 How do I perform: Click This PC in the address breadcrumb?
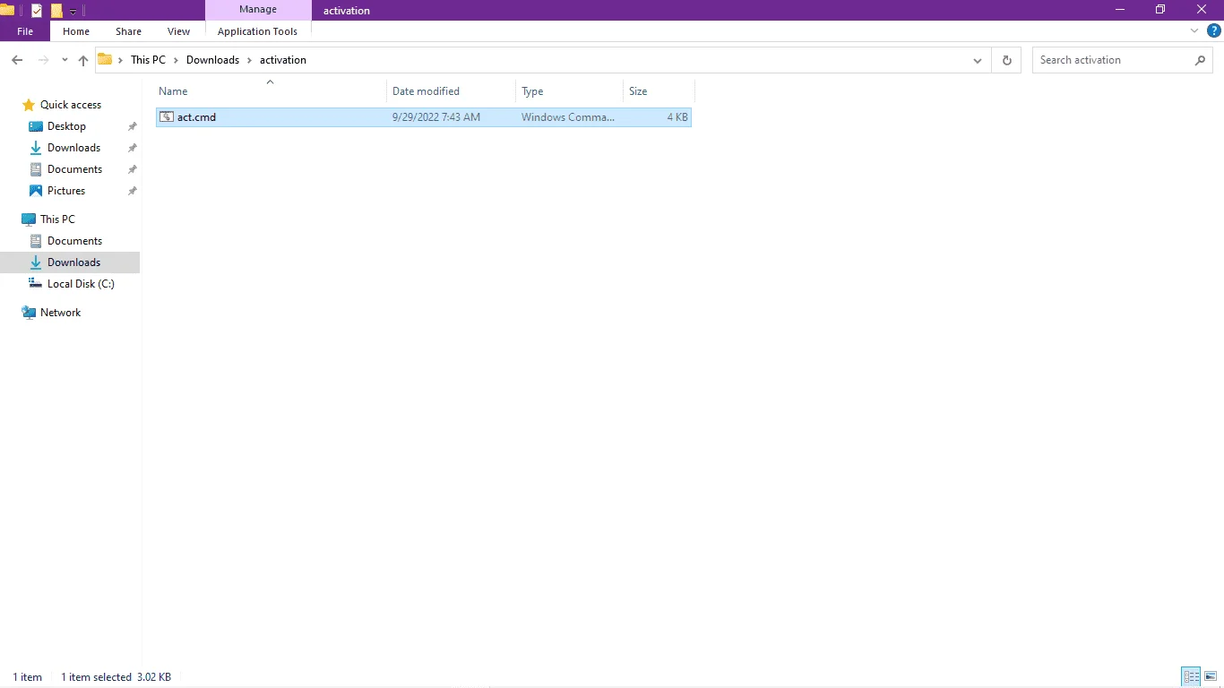tap(148, 60)
